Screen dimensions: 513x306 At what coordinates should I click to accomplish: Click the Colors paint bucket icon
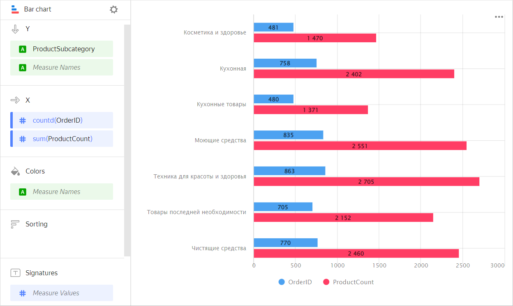point(15,171)
